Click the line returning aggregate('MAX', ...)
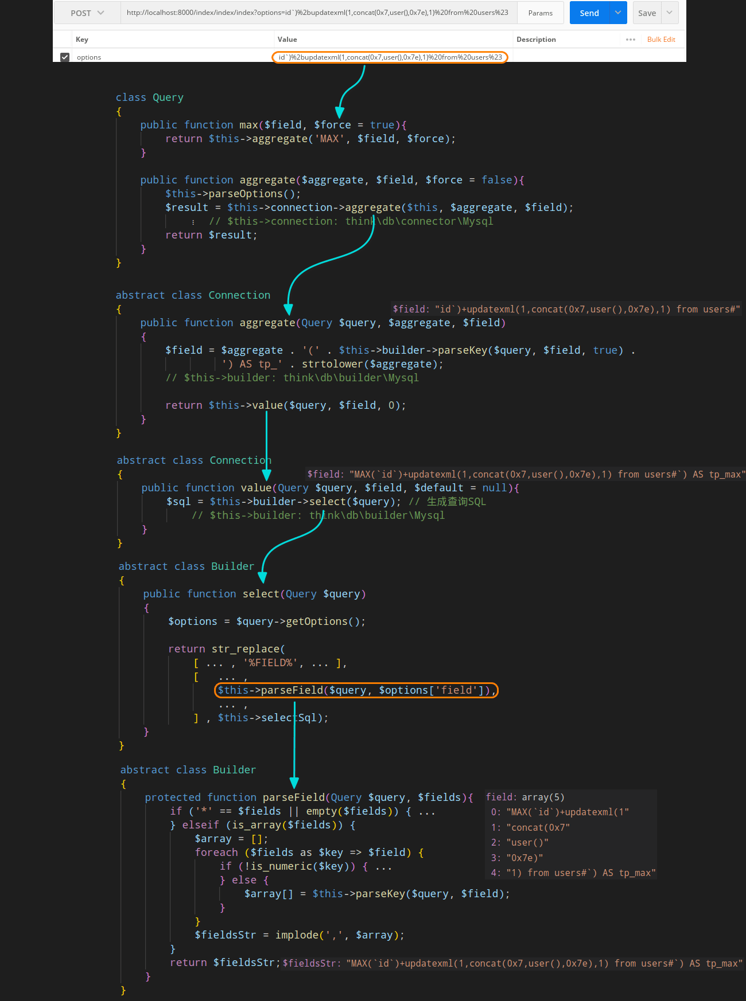746x1001 pixels. pos(310,139)
